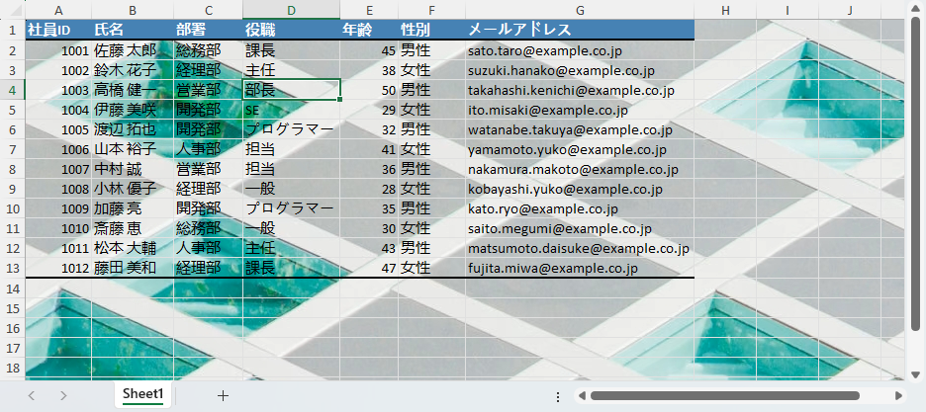
Task: Click kato.ryo@example.co.jp email cell
Action: click(580, 208)
